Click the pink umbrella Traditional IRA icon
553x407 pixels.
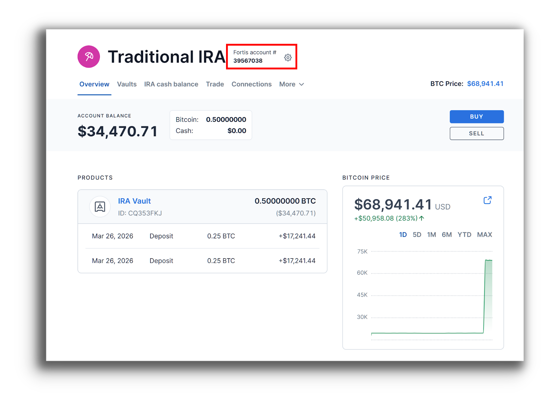89,57
